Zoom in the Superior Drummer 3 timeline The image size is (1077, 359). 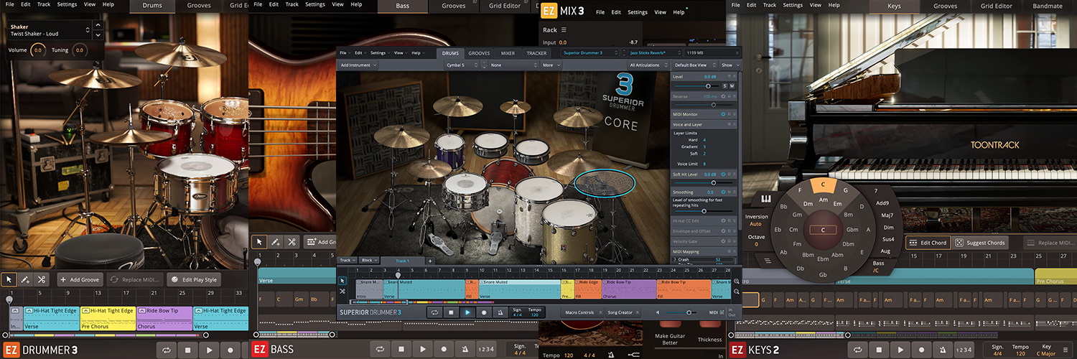pyautogui.click(x=737, y=281)
